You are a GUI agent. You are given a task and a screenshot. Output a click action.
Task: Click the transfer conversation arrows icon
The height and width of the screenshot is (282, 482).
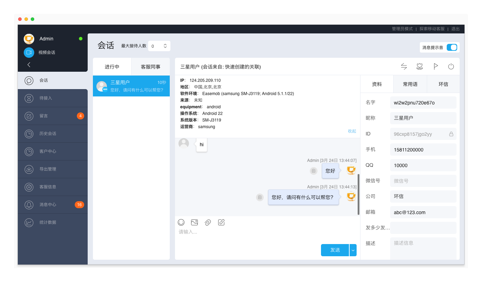404,66
